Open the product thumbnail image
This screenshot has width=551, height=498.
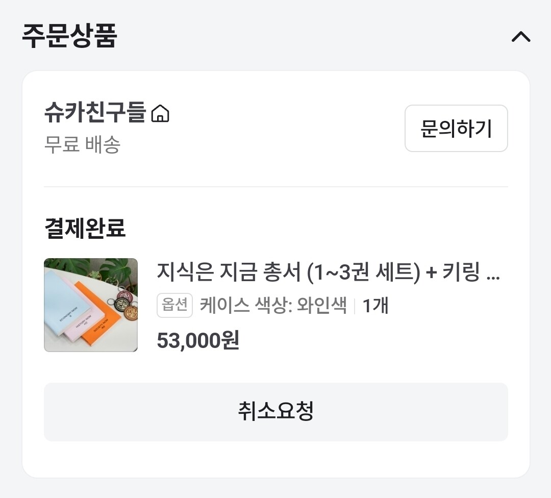pyautogui.click(x=91, y=305)
